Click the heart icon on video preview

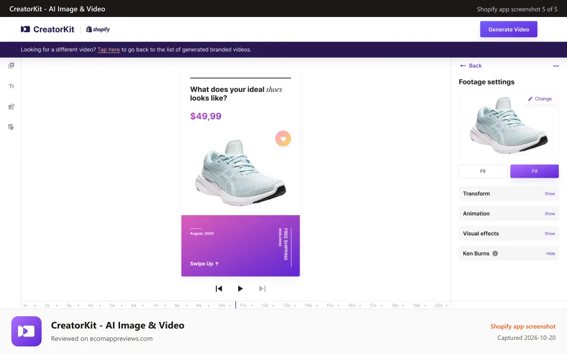point(283,139)
